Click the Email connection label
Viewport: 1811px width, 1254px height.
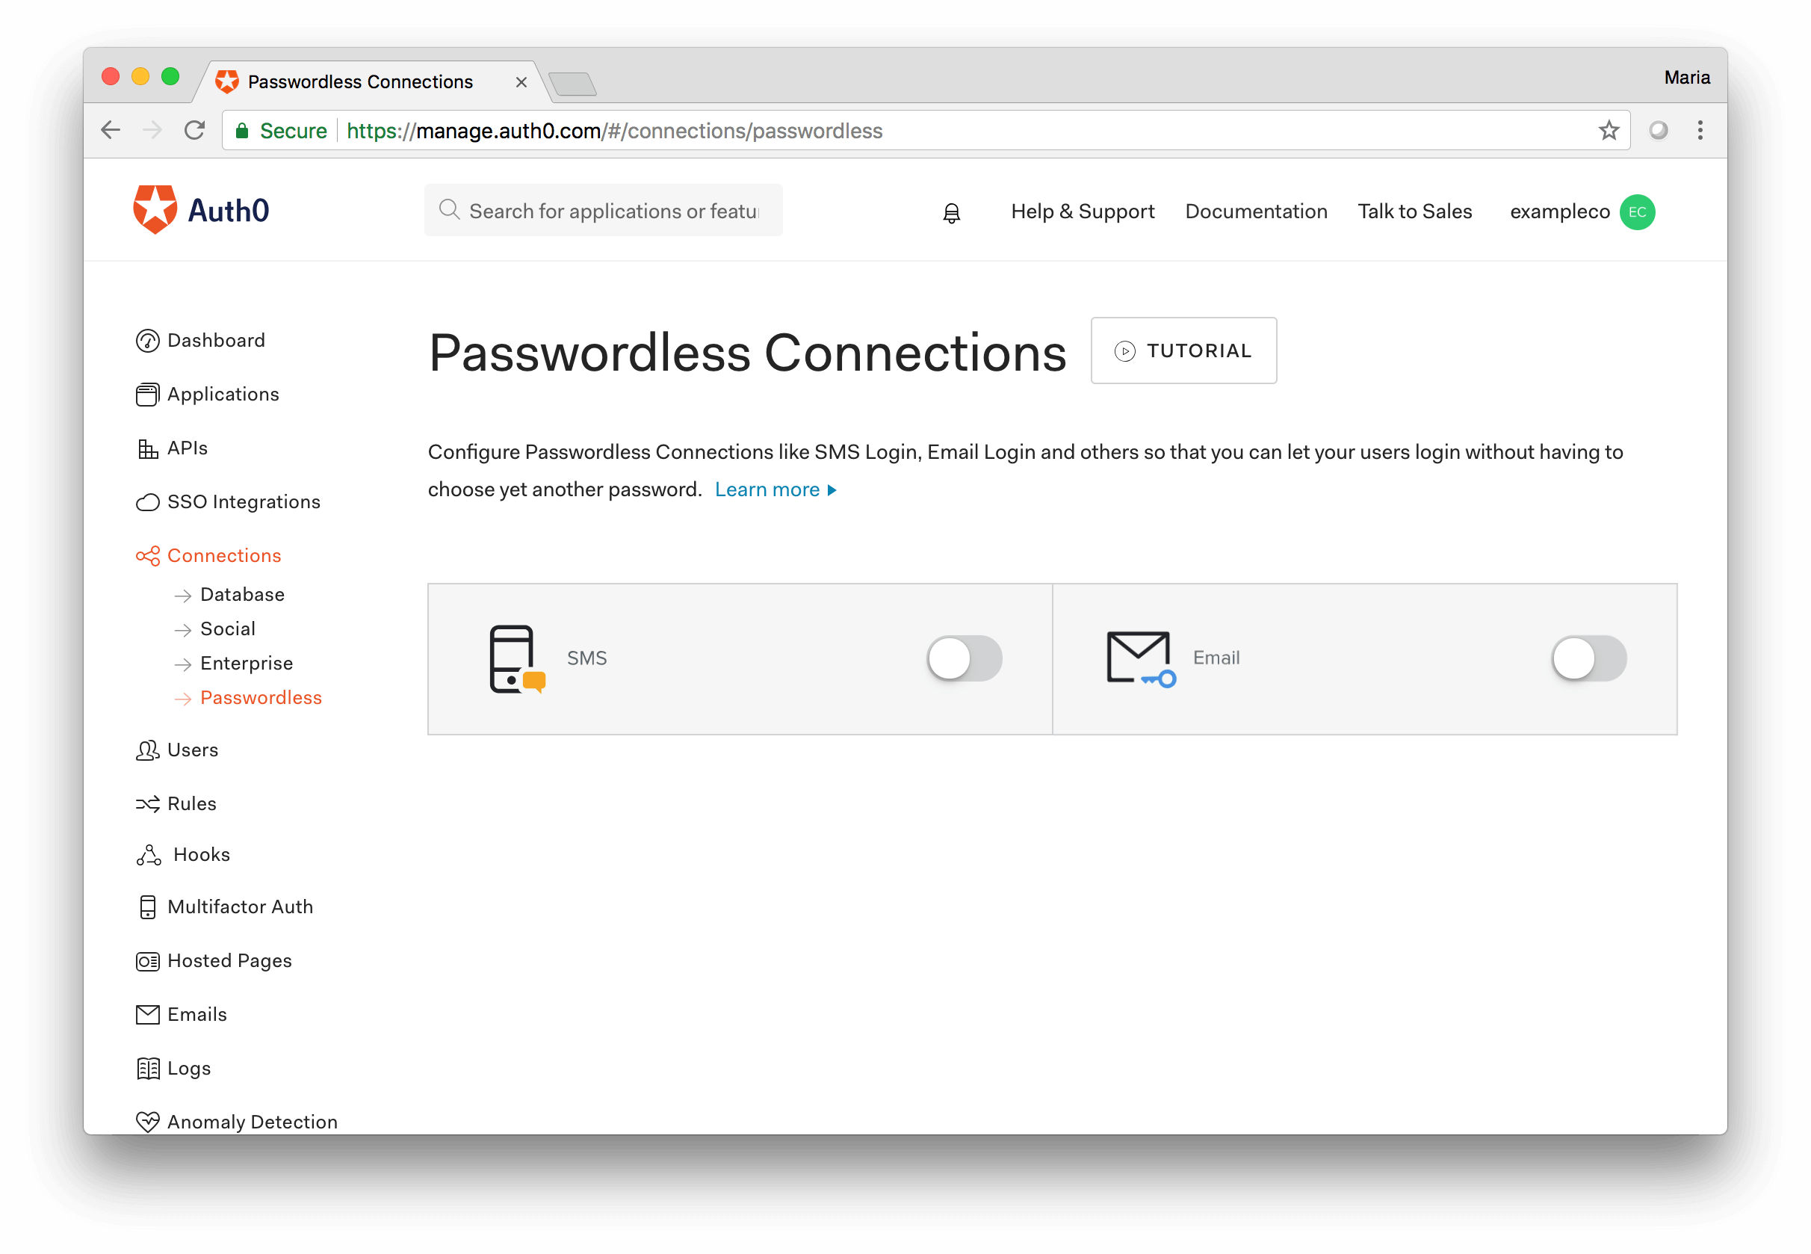coord(1216,658)
